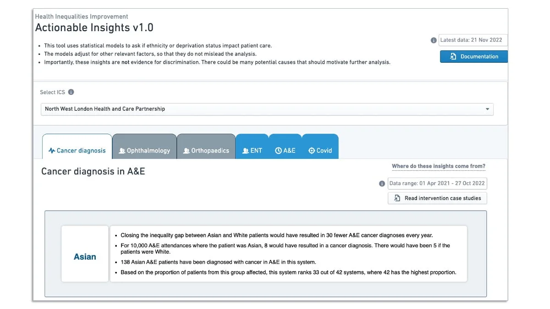Open Read intervention case studies
This screenshot has height=309, width=550.
pos(437,198)
